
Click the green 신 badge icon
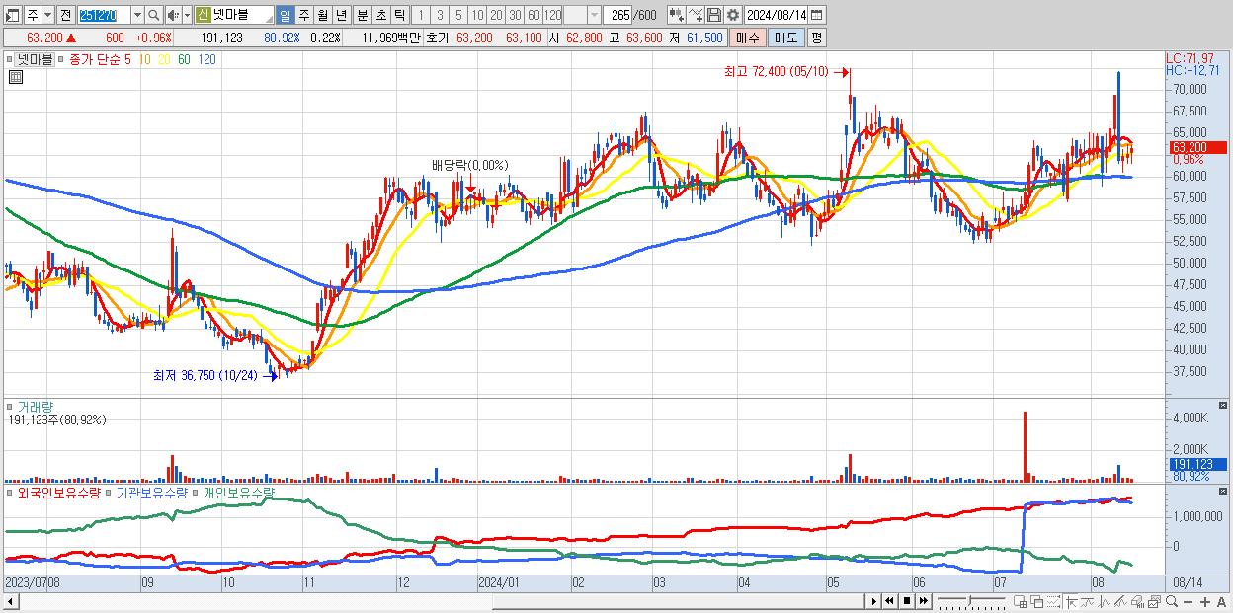203,15
